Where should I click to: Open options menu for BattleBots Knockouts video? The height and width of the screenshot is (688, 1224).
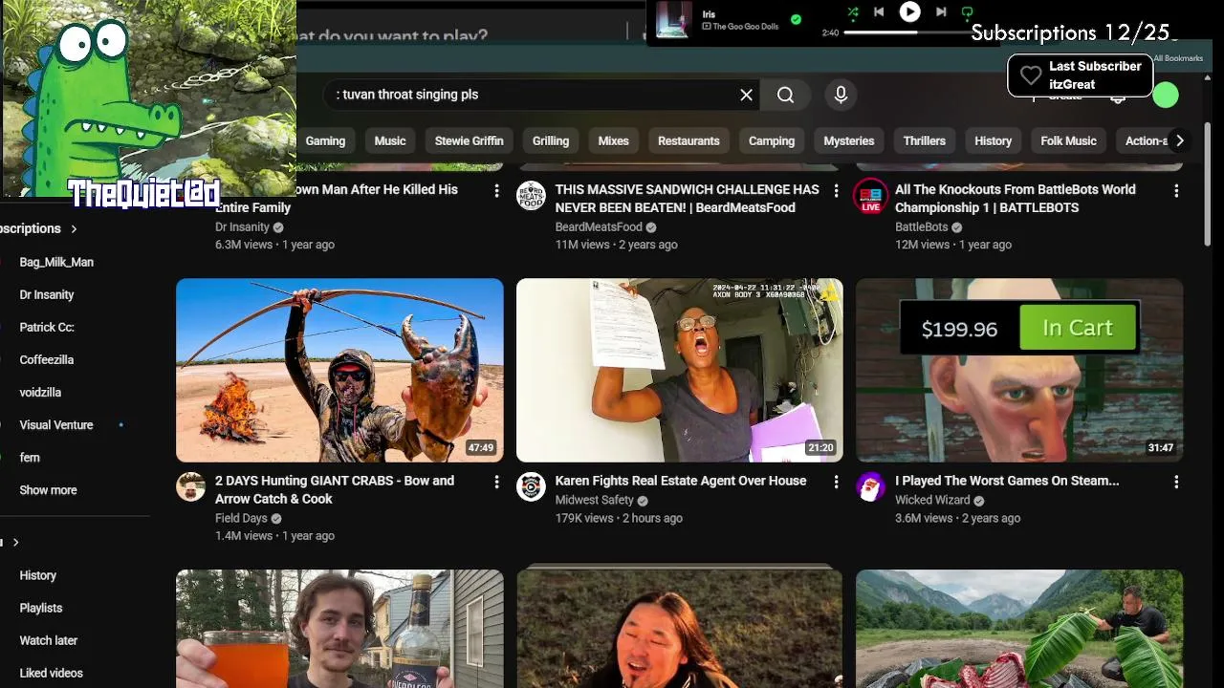tap(1176, 191)
